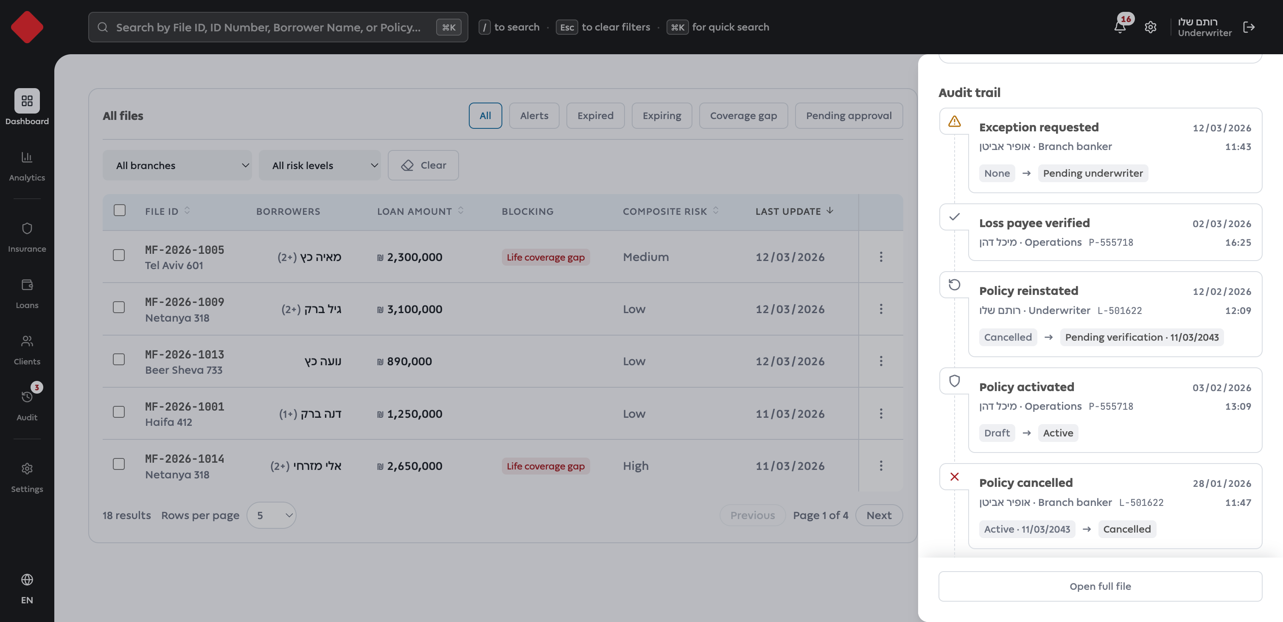
Task: Open the Clients section
Action: (x=27, y=350)
